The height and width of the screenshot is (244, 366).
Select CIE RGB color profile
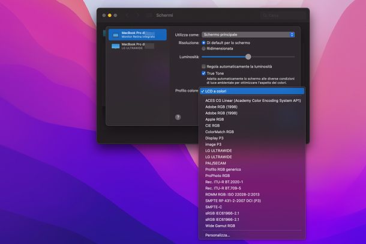pos(252,126)
